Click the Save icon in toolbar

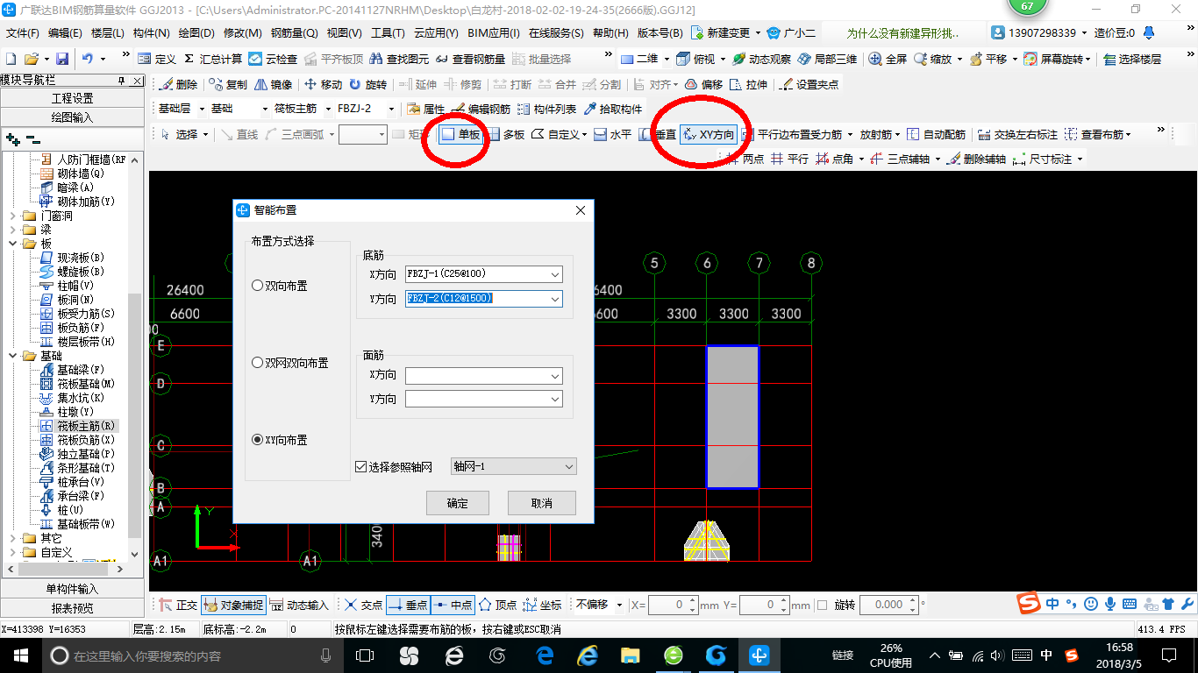62,59
